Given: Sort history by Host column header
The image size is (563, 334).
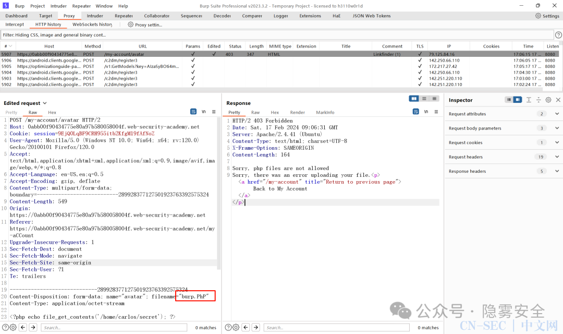Looking at the screenshot, I should (49, 46).
